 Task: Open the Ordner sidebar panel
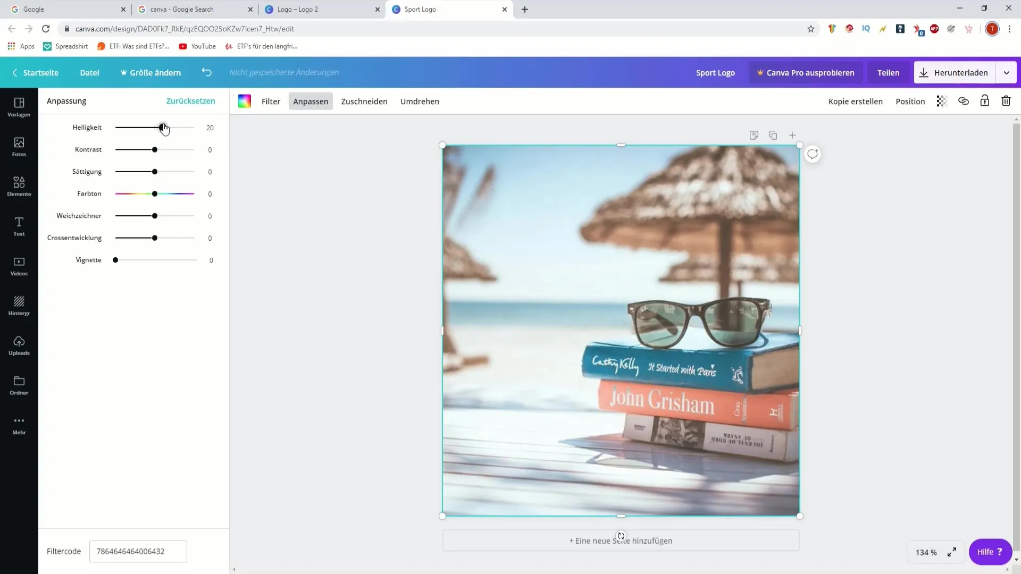click(x=19, y=385)
